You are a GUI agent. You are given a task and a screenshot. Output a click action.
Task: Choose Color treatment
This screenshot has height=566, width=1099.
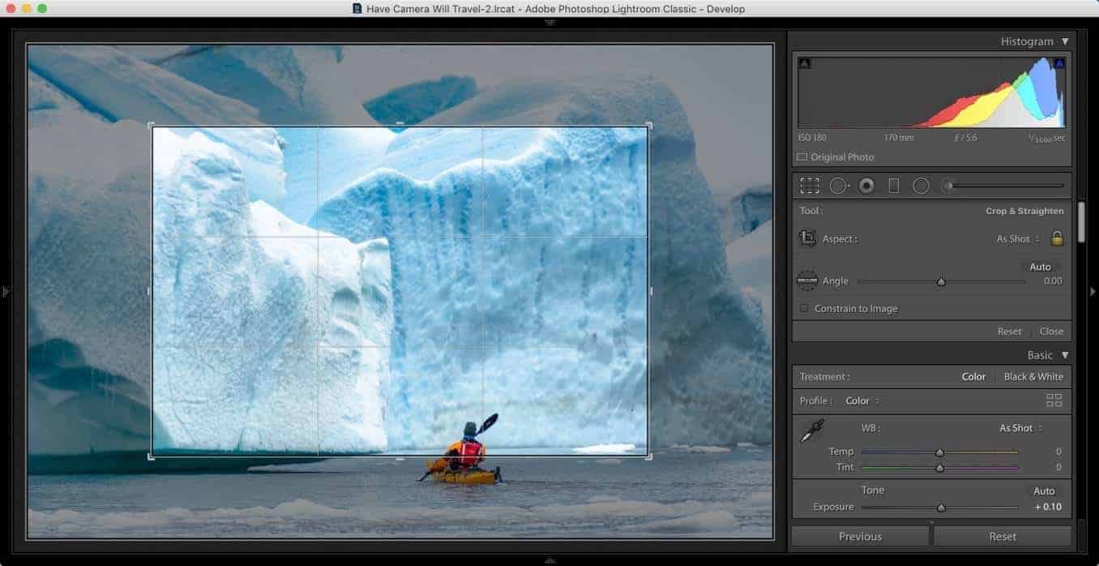973,376
